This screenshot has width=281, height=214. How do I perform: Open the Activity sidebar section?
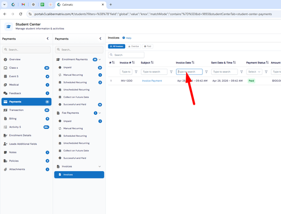click(26, 127)
